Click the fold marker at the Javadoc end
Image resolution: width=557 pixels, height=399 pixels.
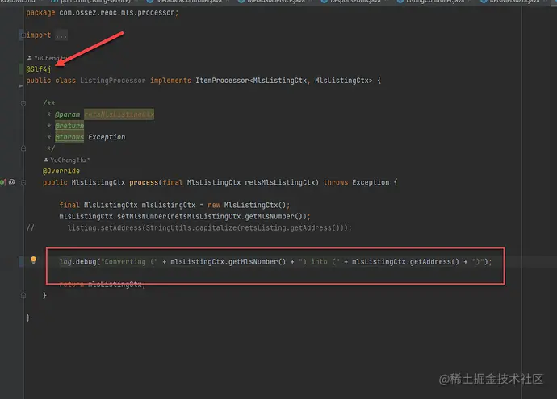[23, 148]
